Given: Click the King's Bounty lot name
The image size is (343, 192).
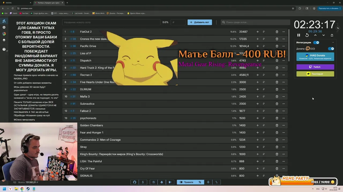Looking at the screenshot, I should pos(121,154).
